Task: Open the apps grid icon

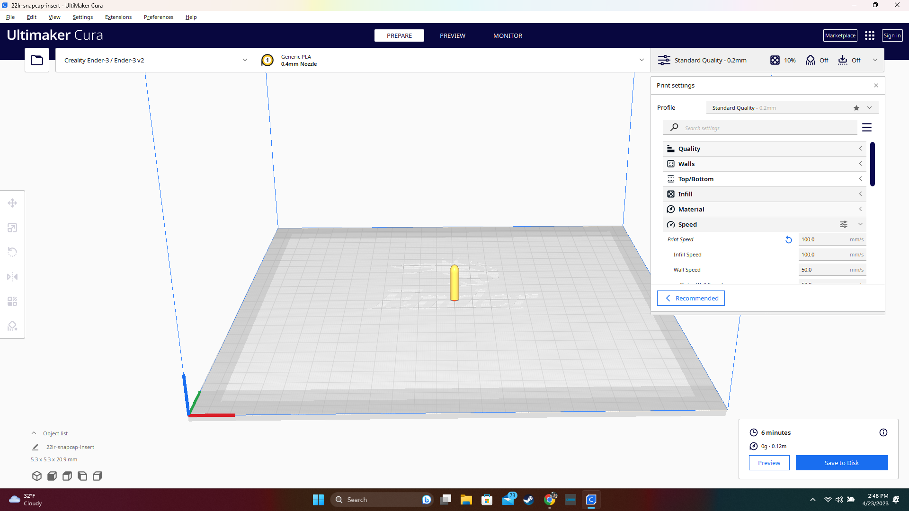Action: [870, 35]
